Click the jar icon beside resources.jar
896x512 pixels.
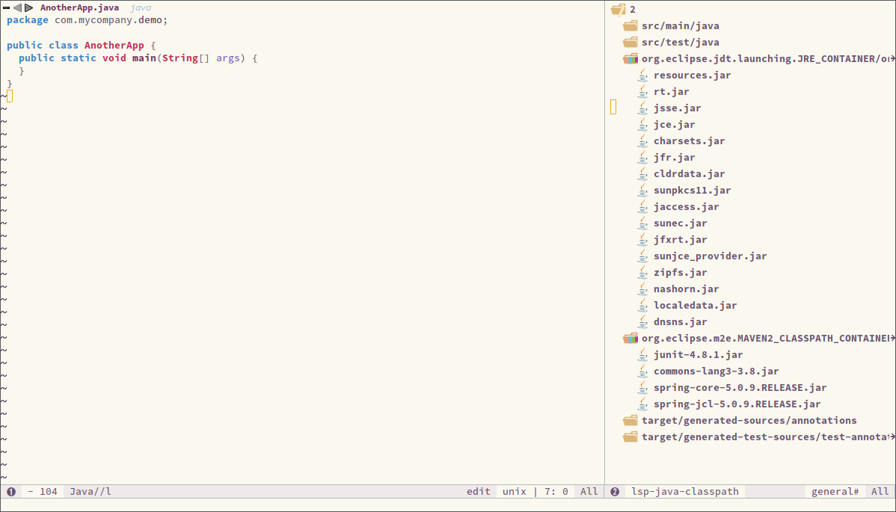(643, 75)
